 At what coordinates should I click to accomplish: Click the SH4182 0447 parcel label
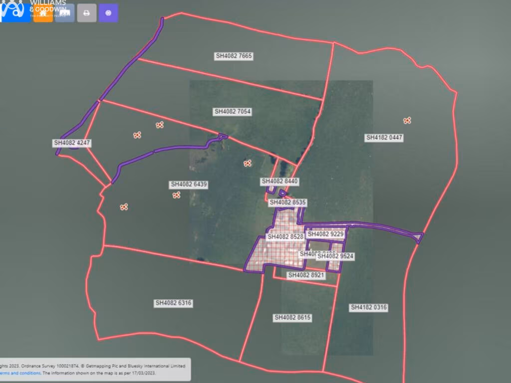384,138
